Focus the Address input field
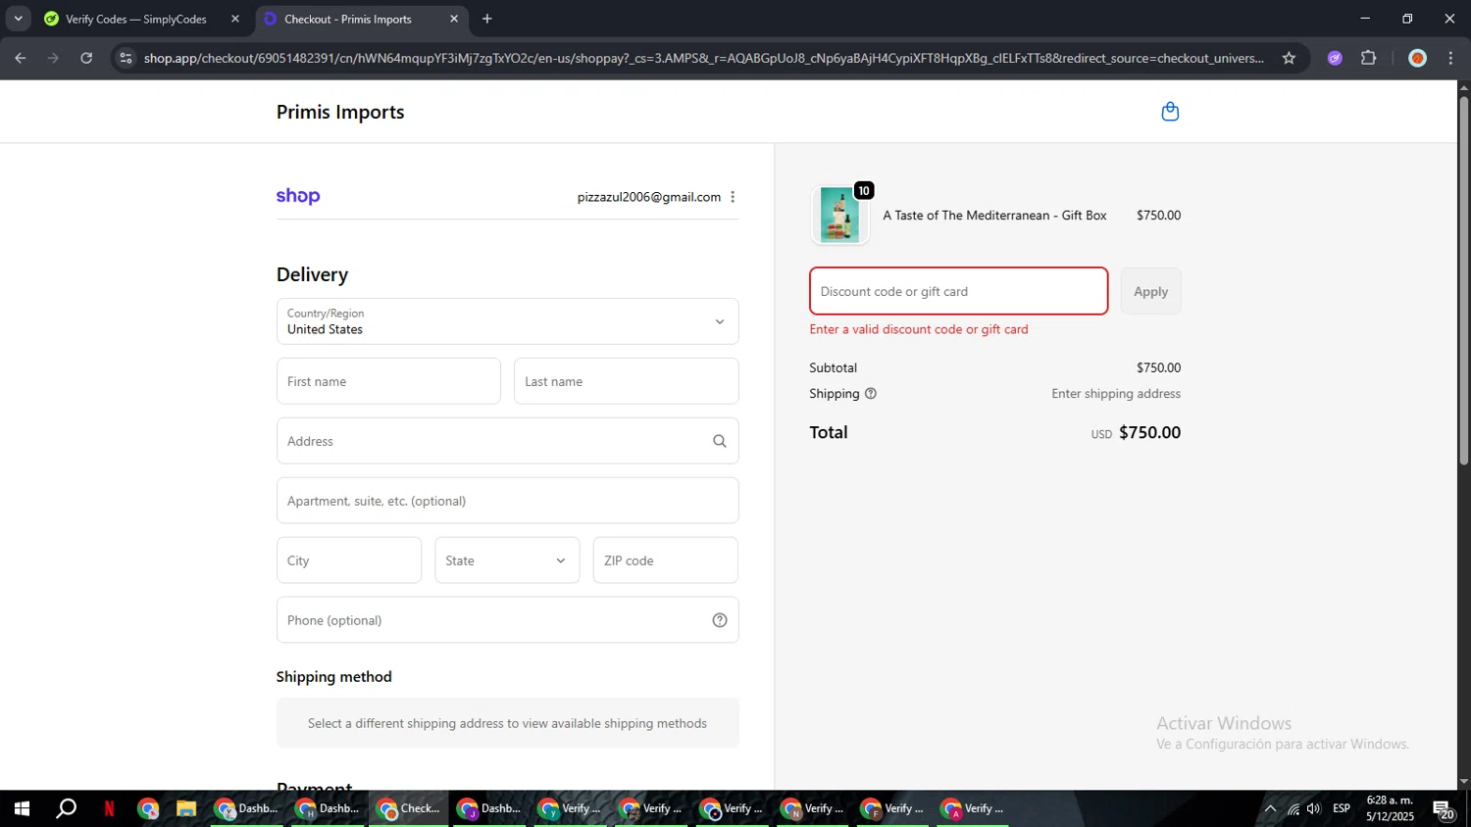The image size is (1471, 827). [x=507, y=441]
